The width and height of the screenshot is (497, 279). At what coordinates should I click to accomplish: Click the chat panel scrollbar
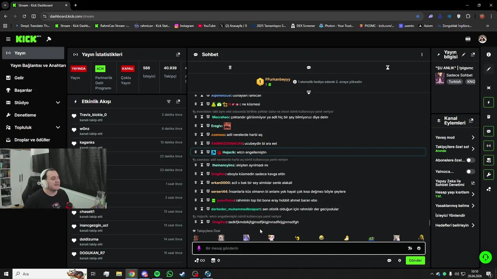pyautogui.click(x=429, y=223)
